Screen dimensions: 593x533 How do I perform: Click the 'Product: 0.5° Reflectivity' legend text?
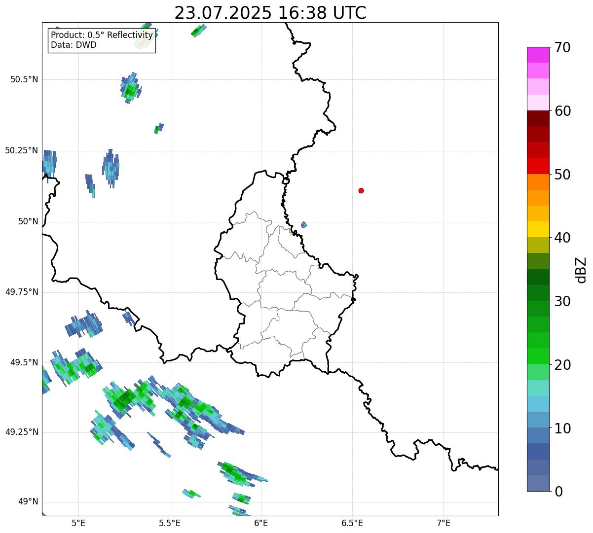102,36
